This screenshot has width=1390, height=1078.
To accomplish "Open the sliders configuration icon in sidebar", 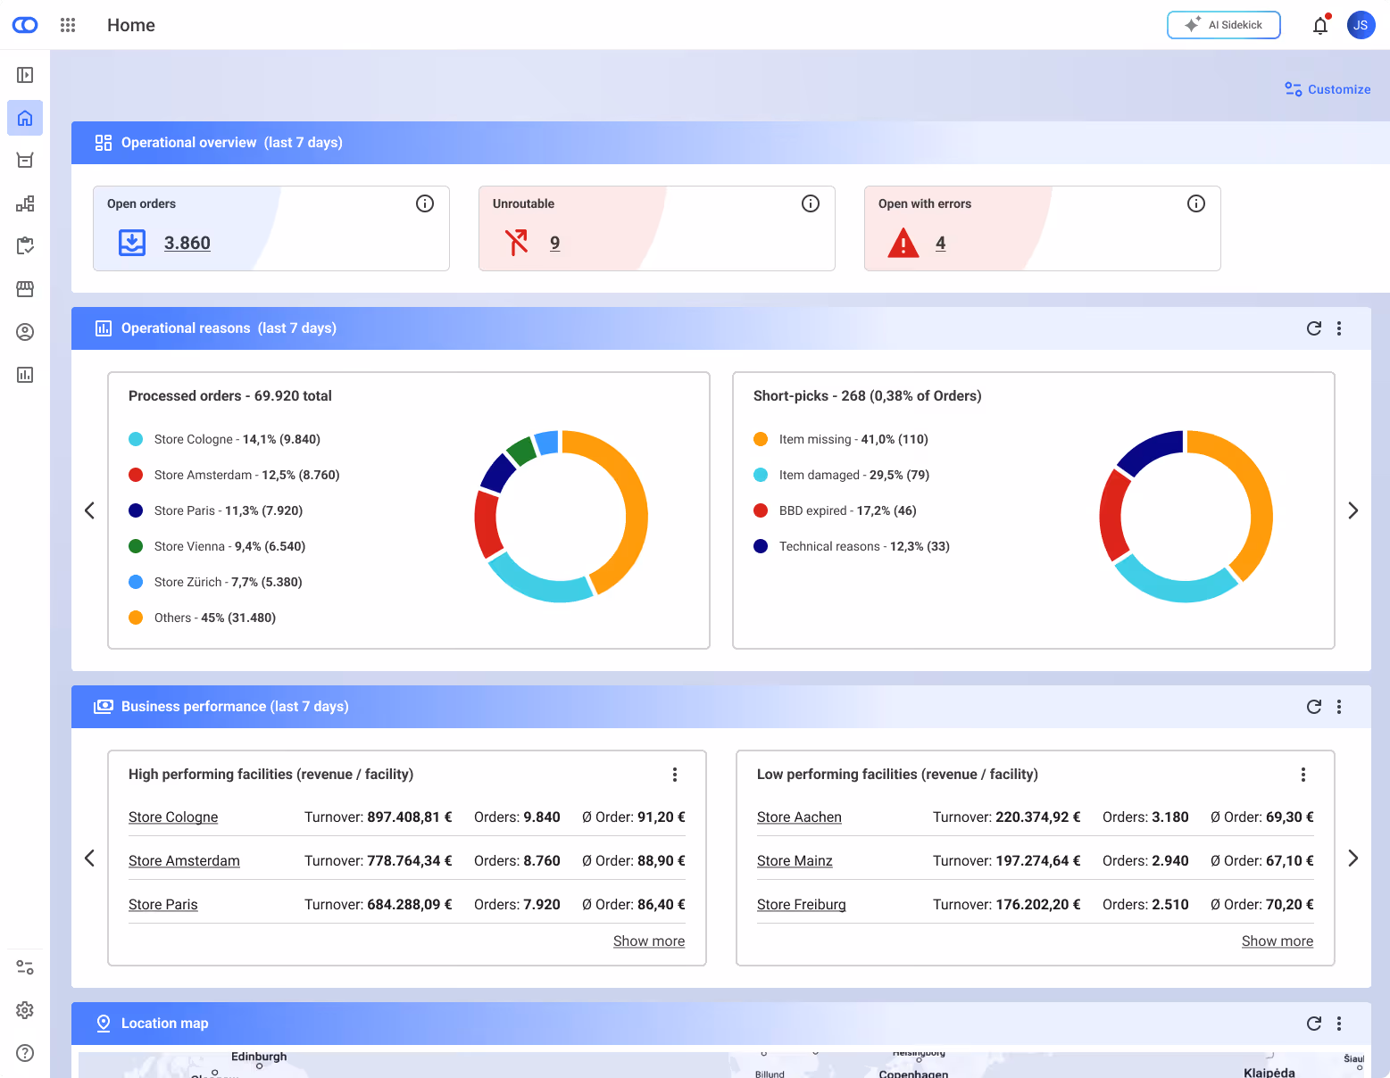I will pos(25,967).
